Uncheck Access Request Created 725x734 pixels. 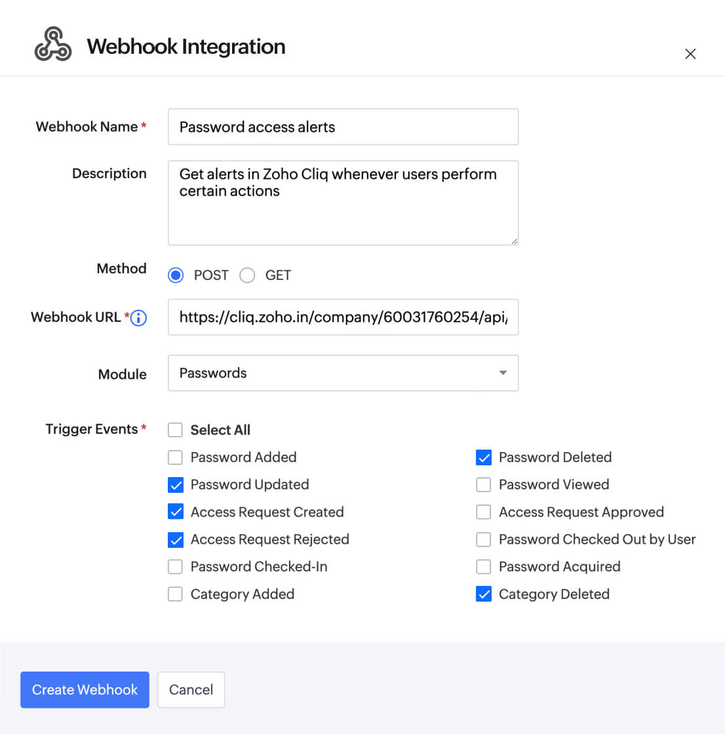coord(176,512)
